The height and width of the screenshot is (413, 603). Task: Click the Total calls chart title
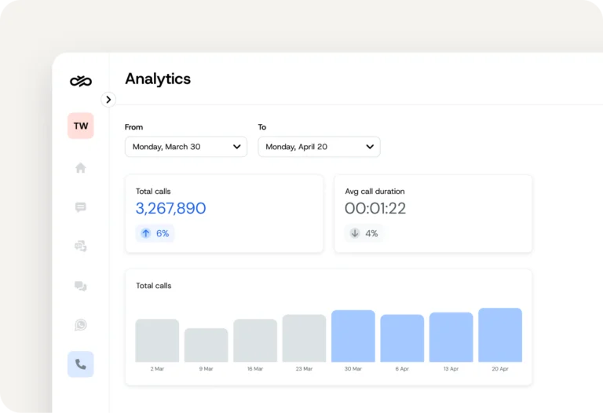(x=153, y=286)
